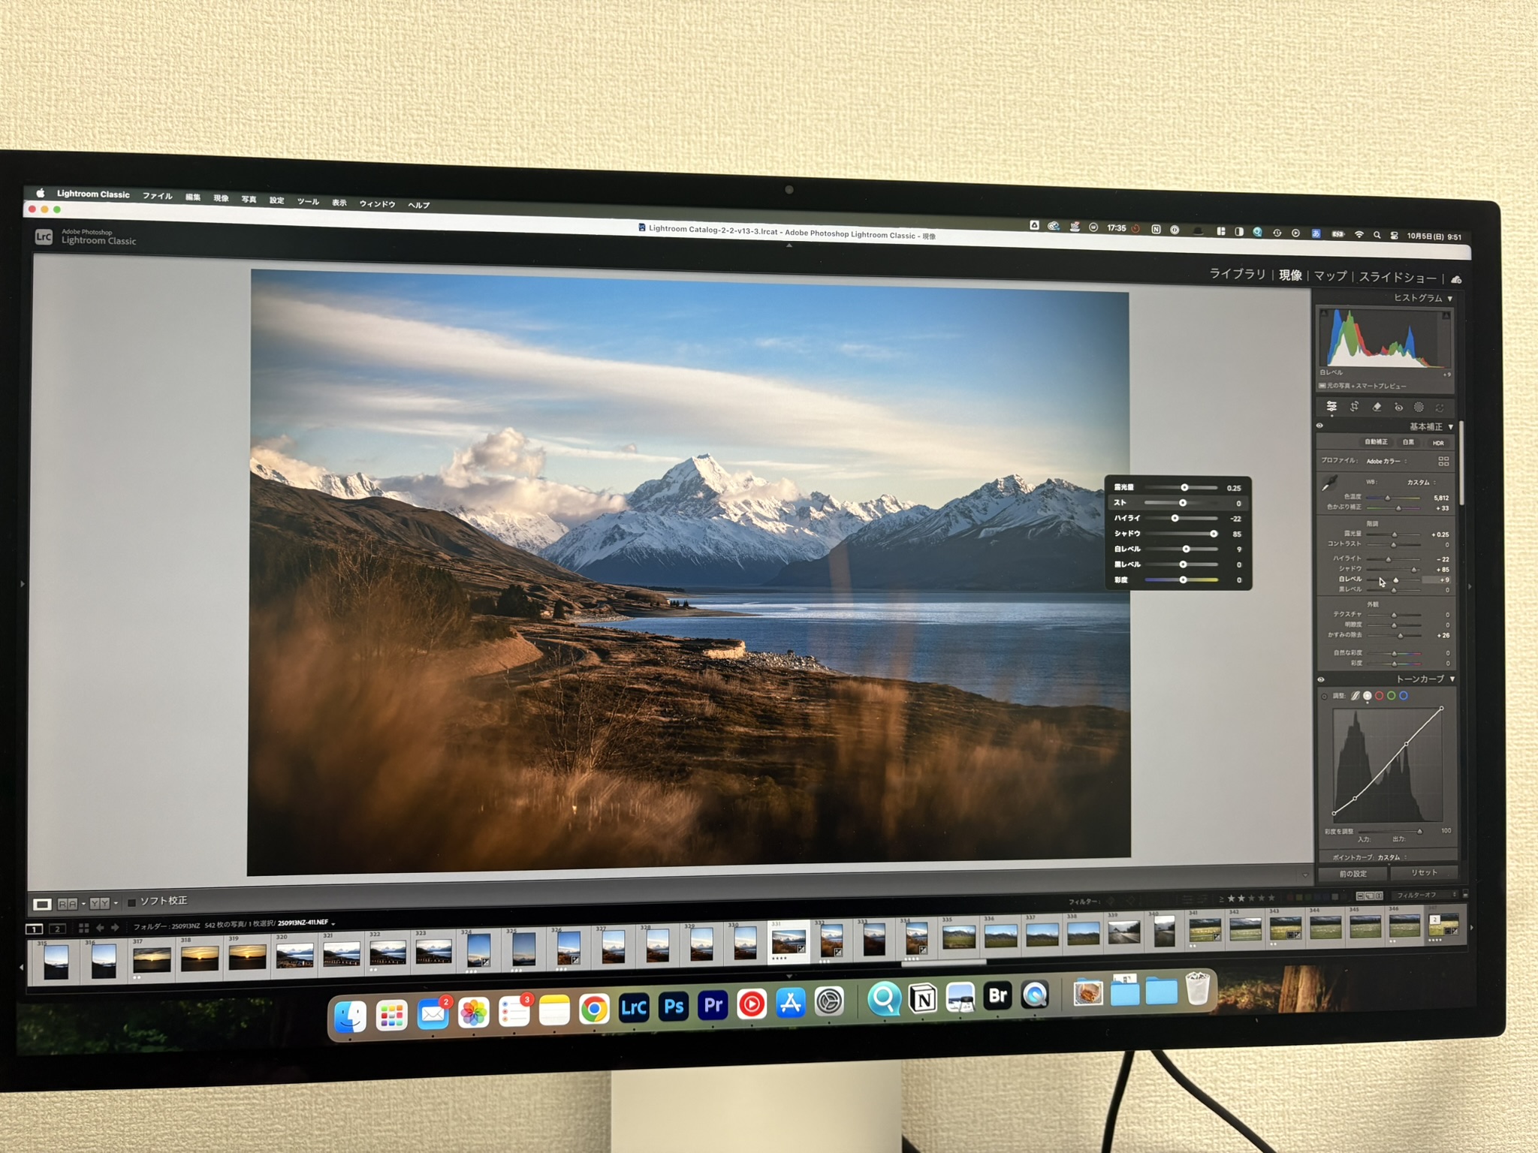Collapse the ヒストグラム panel triangle
1538x1153 pixels.
pos(1450,299)
